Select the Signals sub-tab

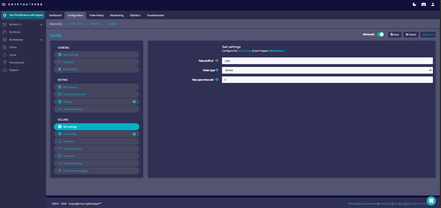(95, 24)
